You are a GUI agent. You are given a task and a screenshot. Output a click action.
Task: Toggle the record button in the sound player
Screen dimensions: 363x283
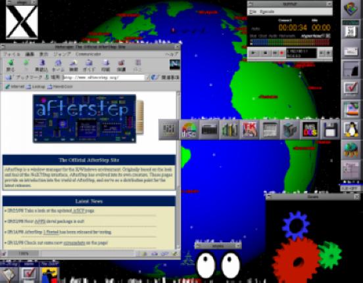coord(281,53)
